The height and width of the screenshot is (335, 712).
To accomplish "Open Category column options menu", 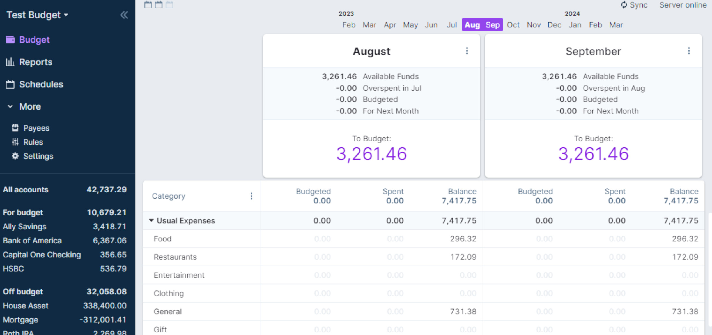I will (x=251, y=196).
